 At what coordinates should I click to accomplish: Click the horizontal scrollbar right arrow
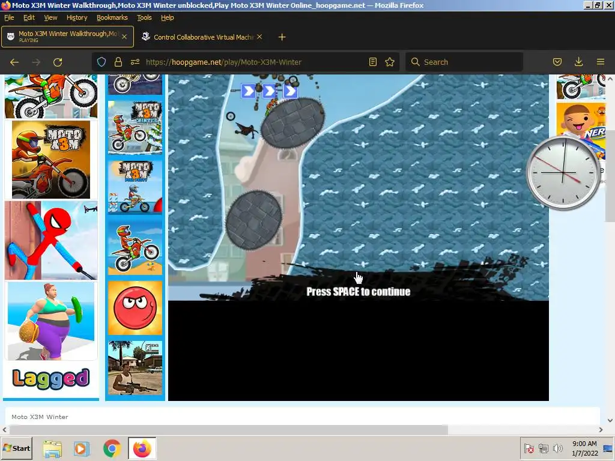601,430
